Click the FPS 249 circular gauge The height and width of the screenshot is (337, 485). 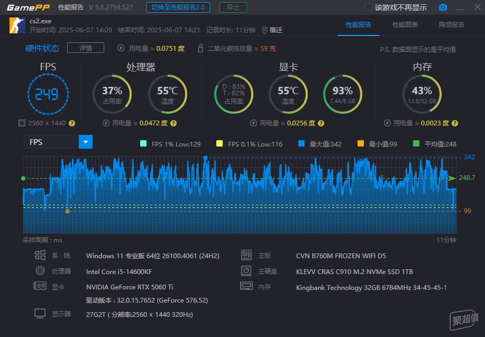click(x=48, y=94)
